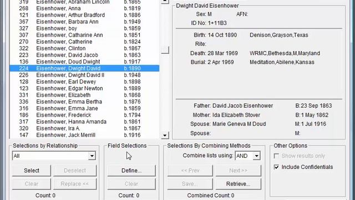Click burial date 2 Apr 1969

[221, 62]
